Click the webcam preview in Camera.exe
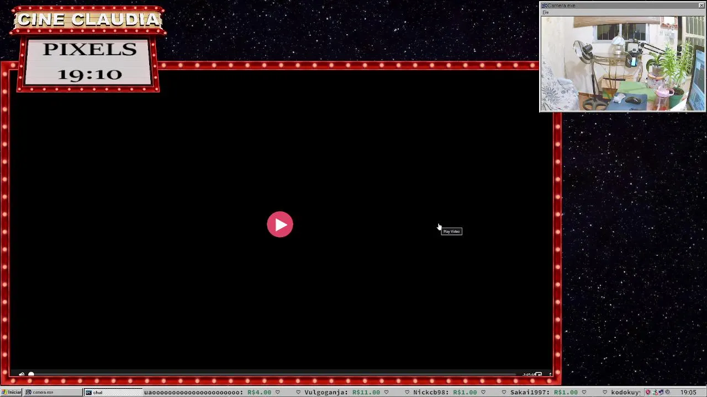 (x=622, y=63)
